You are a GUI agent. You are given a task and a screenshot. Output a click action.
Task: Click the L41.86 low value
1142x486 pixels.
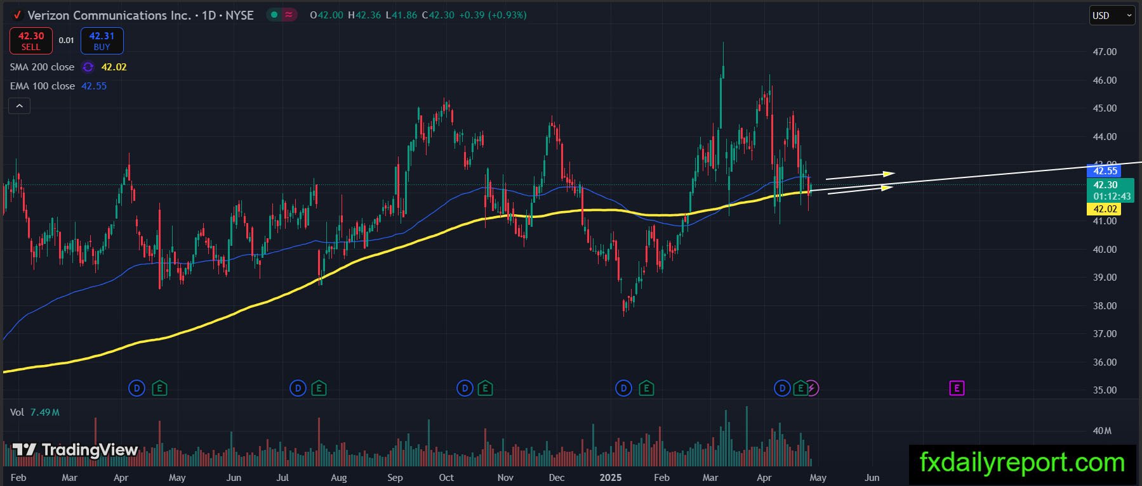(x=401, y=15)
